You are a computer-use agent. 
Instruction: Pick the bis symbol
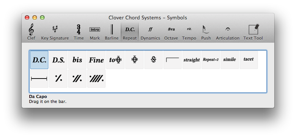pyautogui.click(x=77, y=60)
